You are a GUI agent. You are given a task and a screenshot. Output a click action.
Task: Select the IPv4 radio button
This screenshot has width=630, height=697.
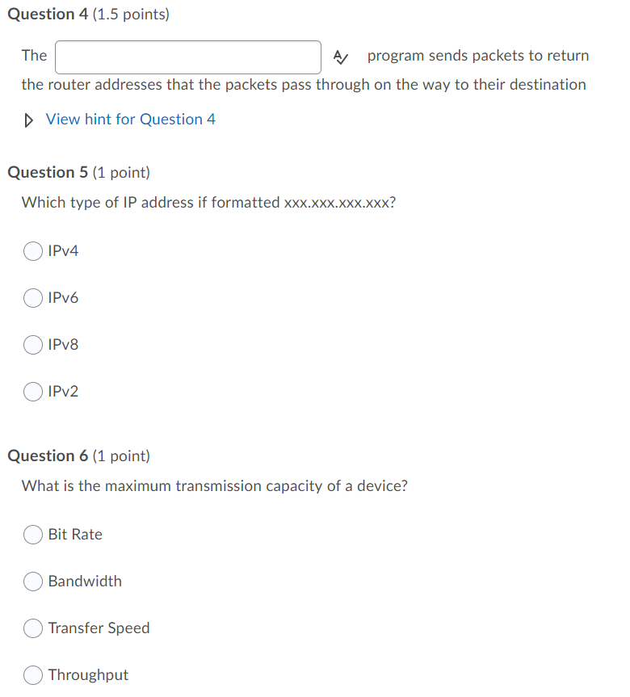(x=32, y=251)
